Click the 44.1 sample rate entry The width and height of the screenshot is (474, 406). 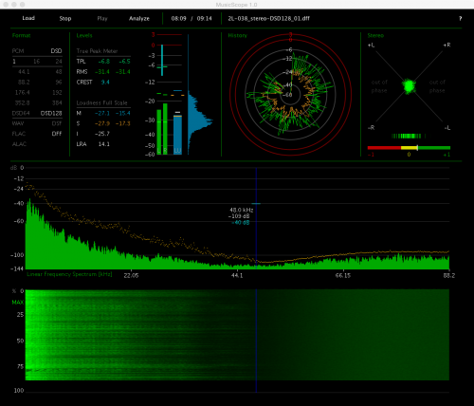tap(24, 72)
